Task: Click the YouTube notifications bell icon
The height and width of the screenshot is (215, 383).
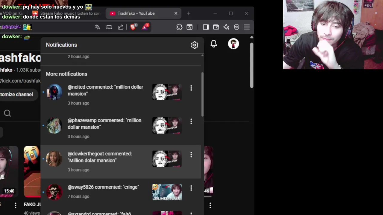Action: [x=214, y=44]
